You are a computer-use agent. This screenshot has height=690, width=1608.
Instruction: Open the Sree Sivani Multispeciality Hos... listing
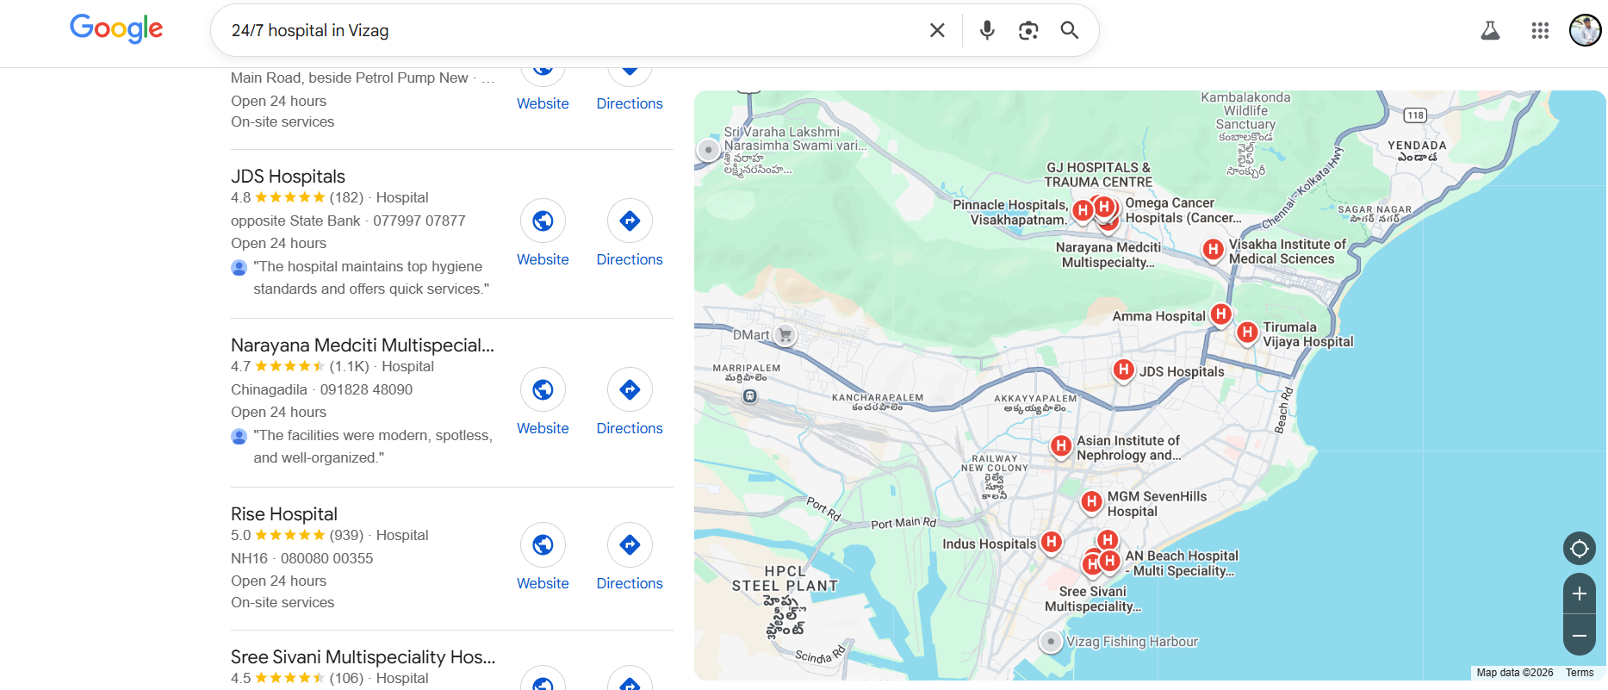(x=363, y=657)
